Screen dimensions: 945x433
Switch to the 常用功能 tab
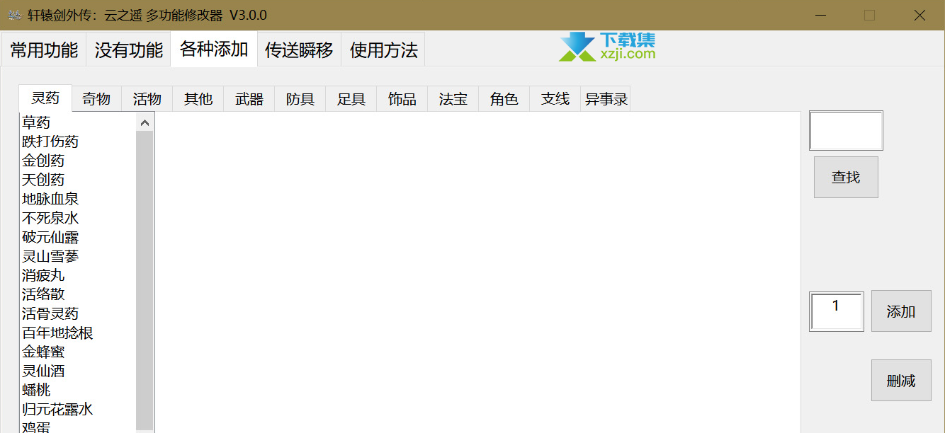[44, 50]
